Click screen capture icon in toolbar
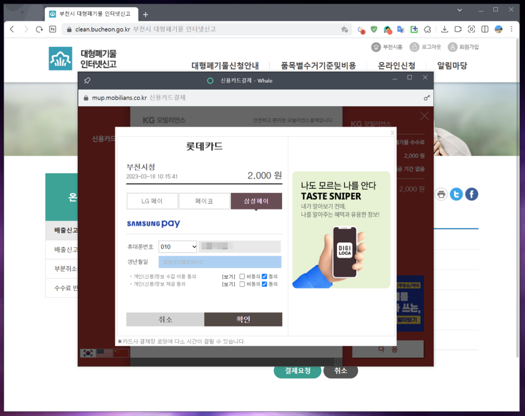This screenshot has width=525, height=416. pyautogui.click(x=471, y=29)
